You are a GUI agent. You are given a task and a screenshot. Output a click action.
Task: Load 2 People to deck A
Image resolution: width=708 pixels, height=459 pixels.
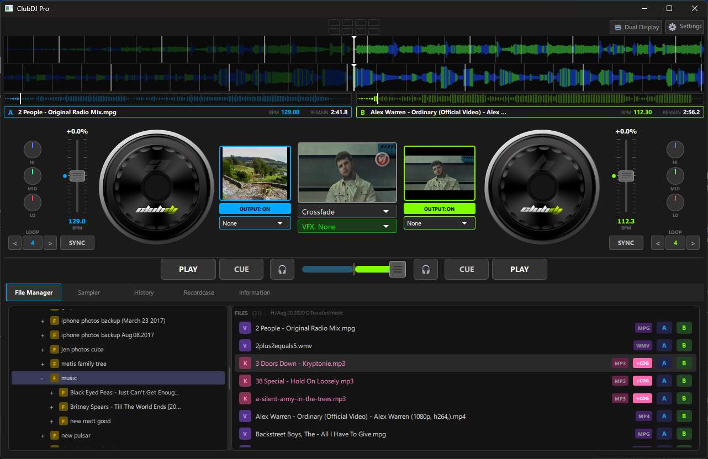pyautogui.click(x=664, y=328)
